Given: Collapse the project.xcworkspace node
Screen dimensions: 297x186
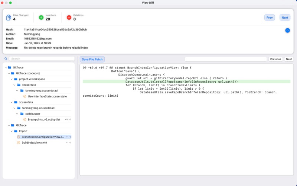Looking at the screenshot, I should tap(12, 79).
